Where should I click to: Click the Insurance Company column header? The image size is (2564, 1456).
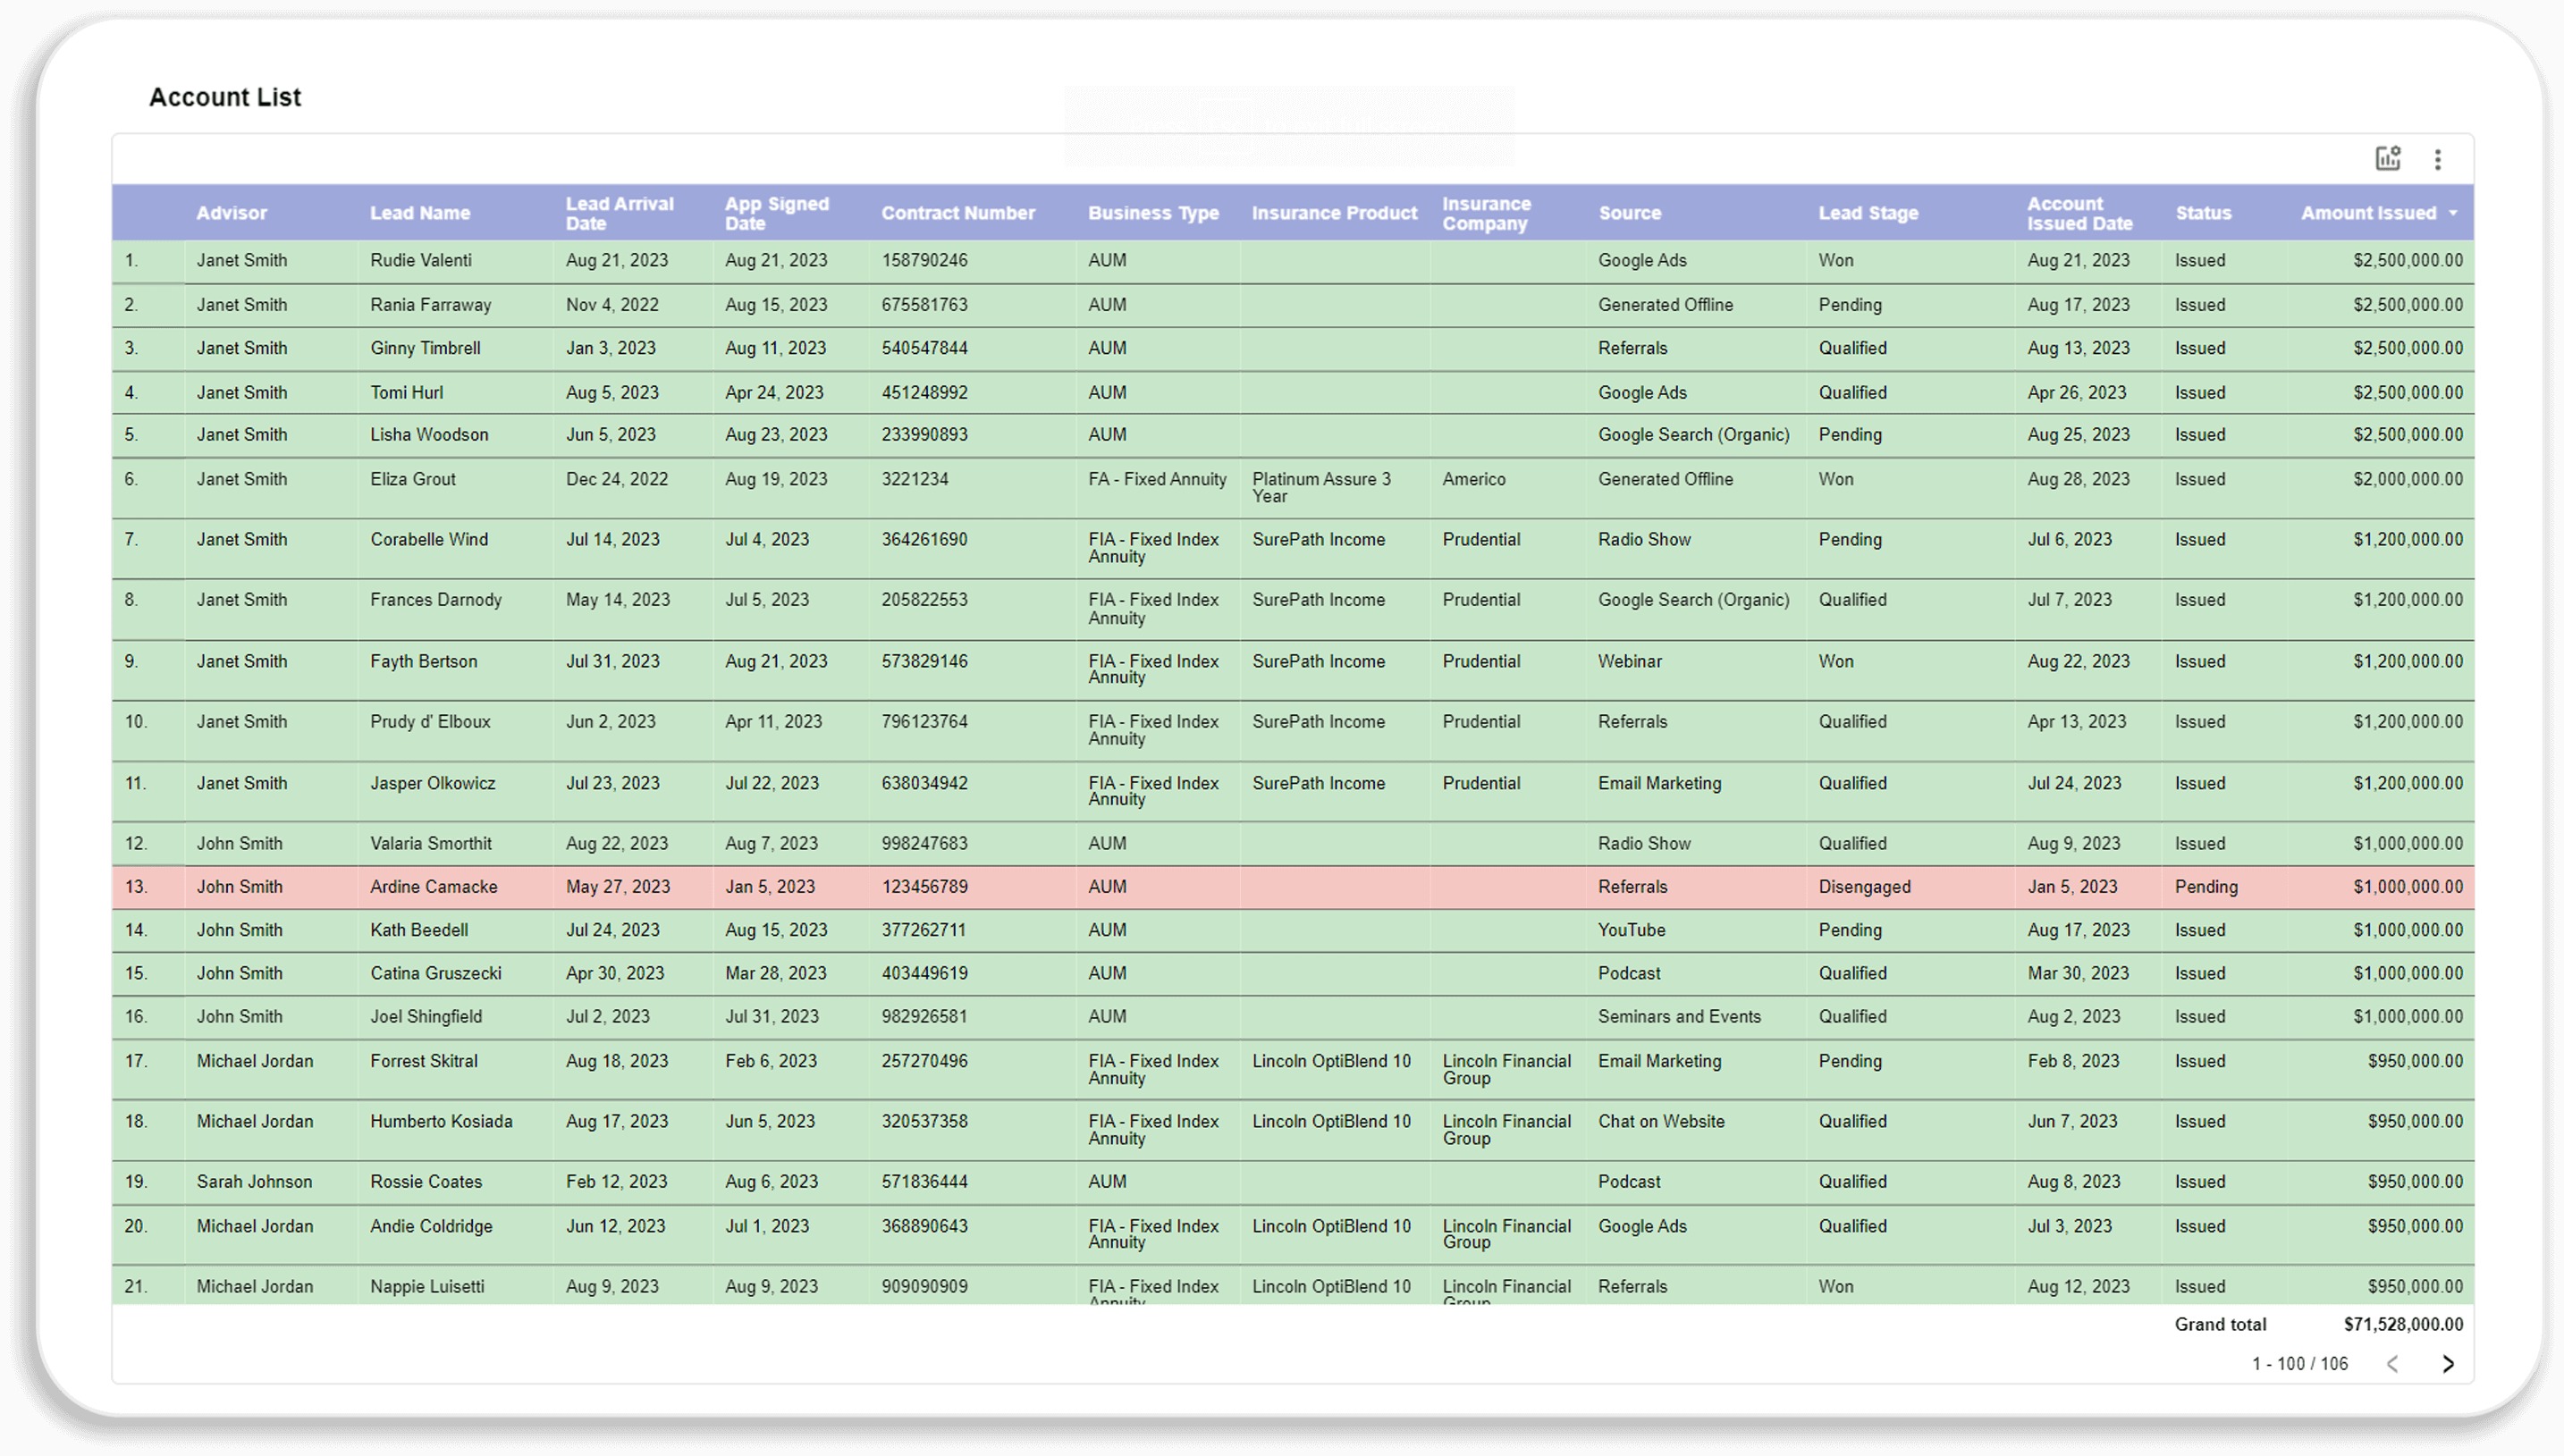1486,213
